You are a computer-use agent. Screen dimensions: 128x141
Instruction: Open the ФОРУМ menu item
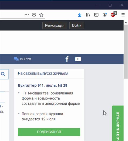click(x=22, y=59)
